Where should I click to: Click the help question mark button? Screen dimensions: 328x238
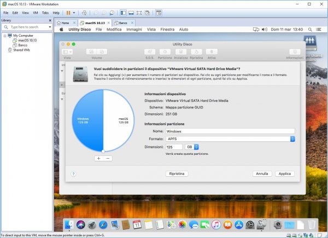click(x=73, y=174)
